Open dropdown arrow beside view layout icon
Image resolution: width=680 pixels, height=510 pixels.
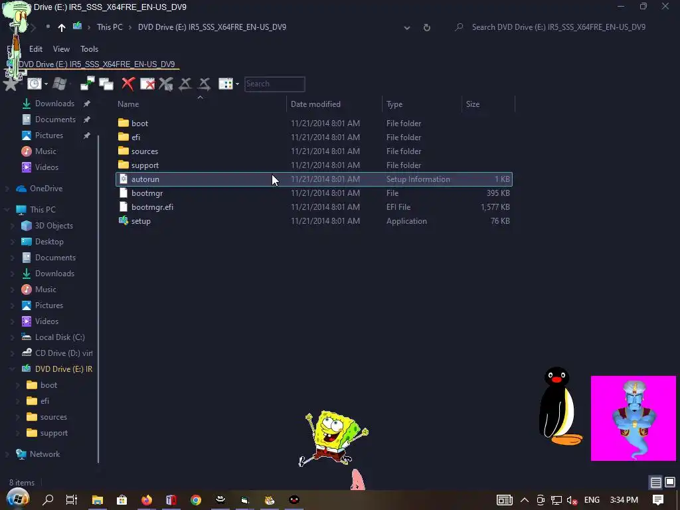(x=237, y=84)
